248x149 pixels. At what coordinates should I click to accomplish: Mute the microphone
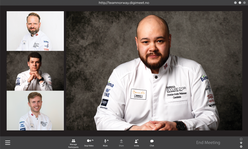tap(105, 141)
